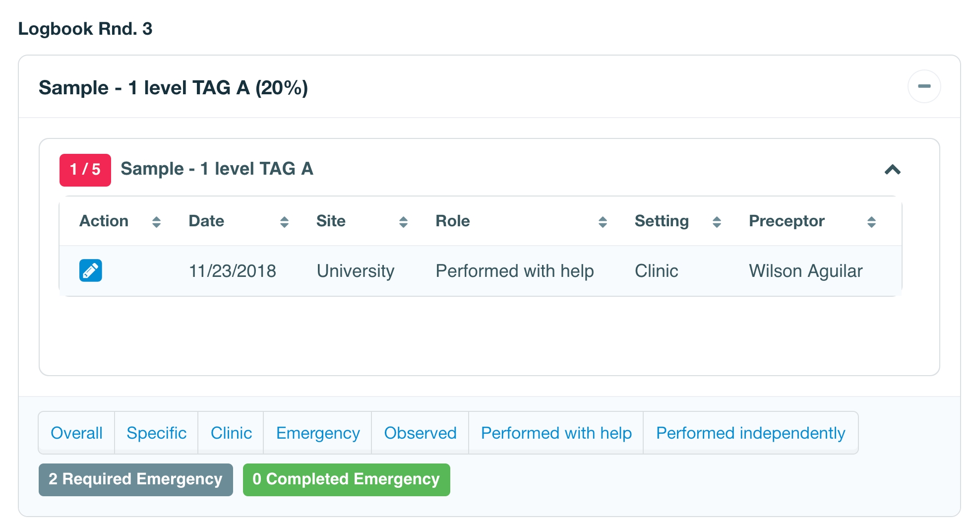Screen dimensions: 971x527
Task: Click the blue pencil edit icon
Action: pos(91,270)
